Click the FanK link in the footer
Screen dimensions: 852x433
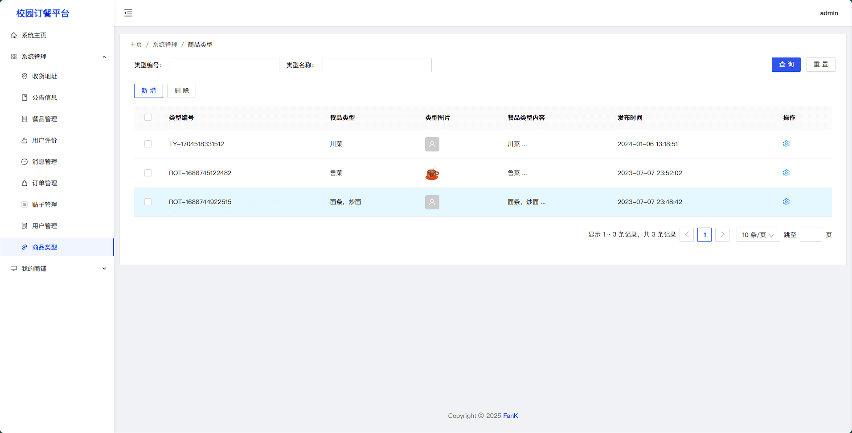510,416
